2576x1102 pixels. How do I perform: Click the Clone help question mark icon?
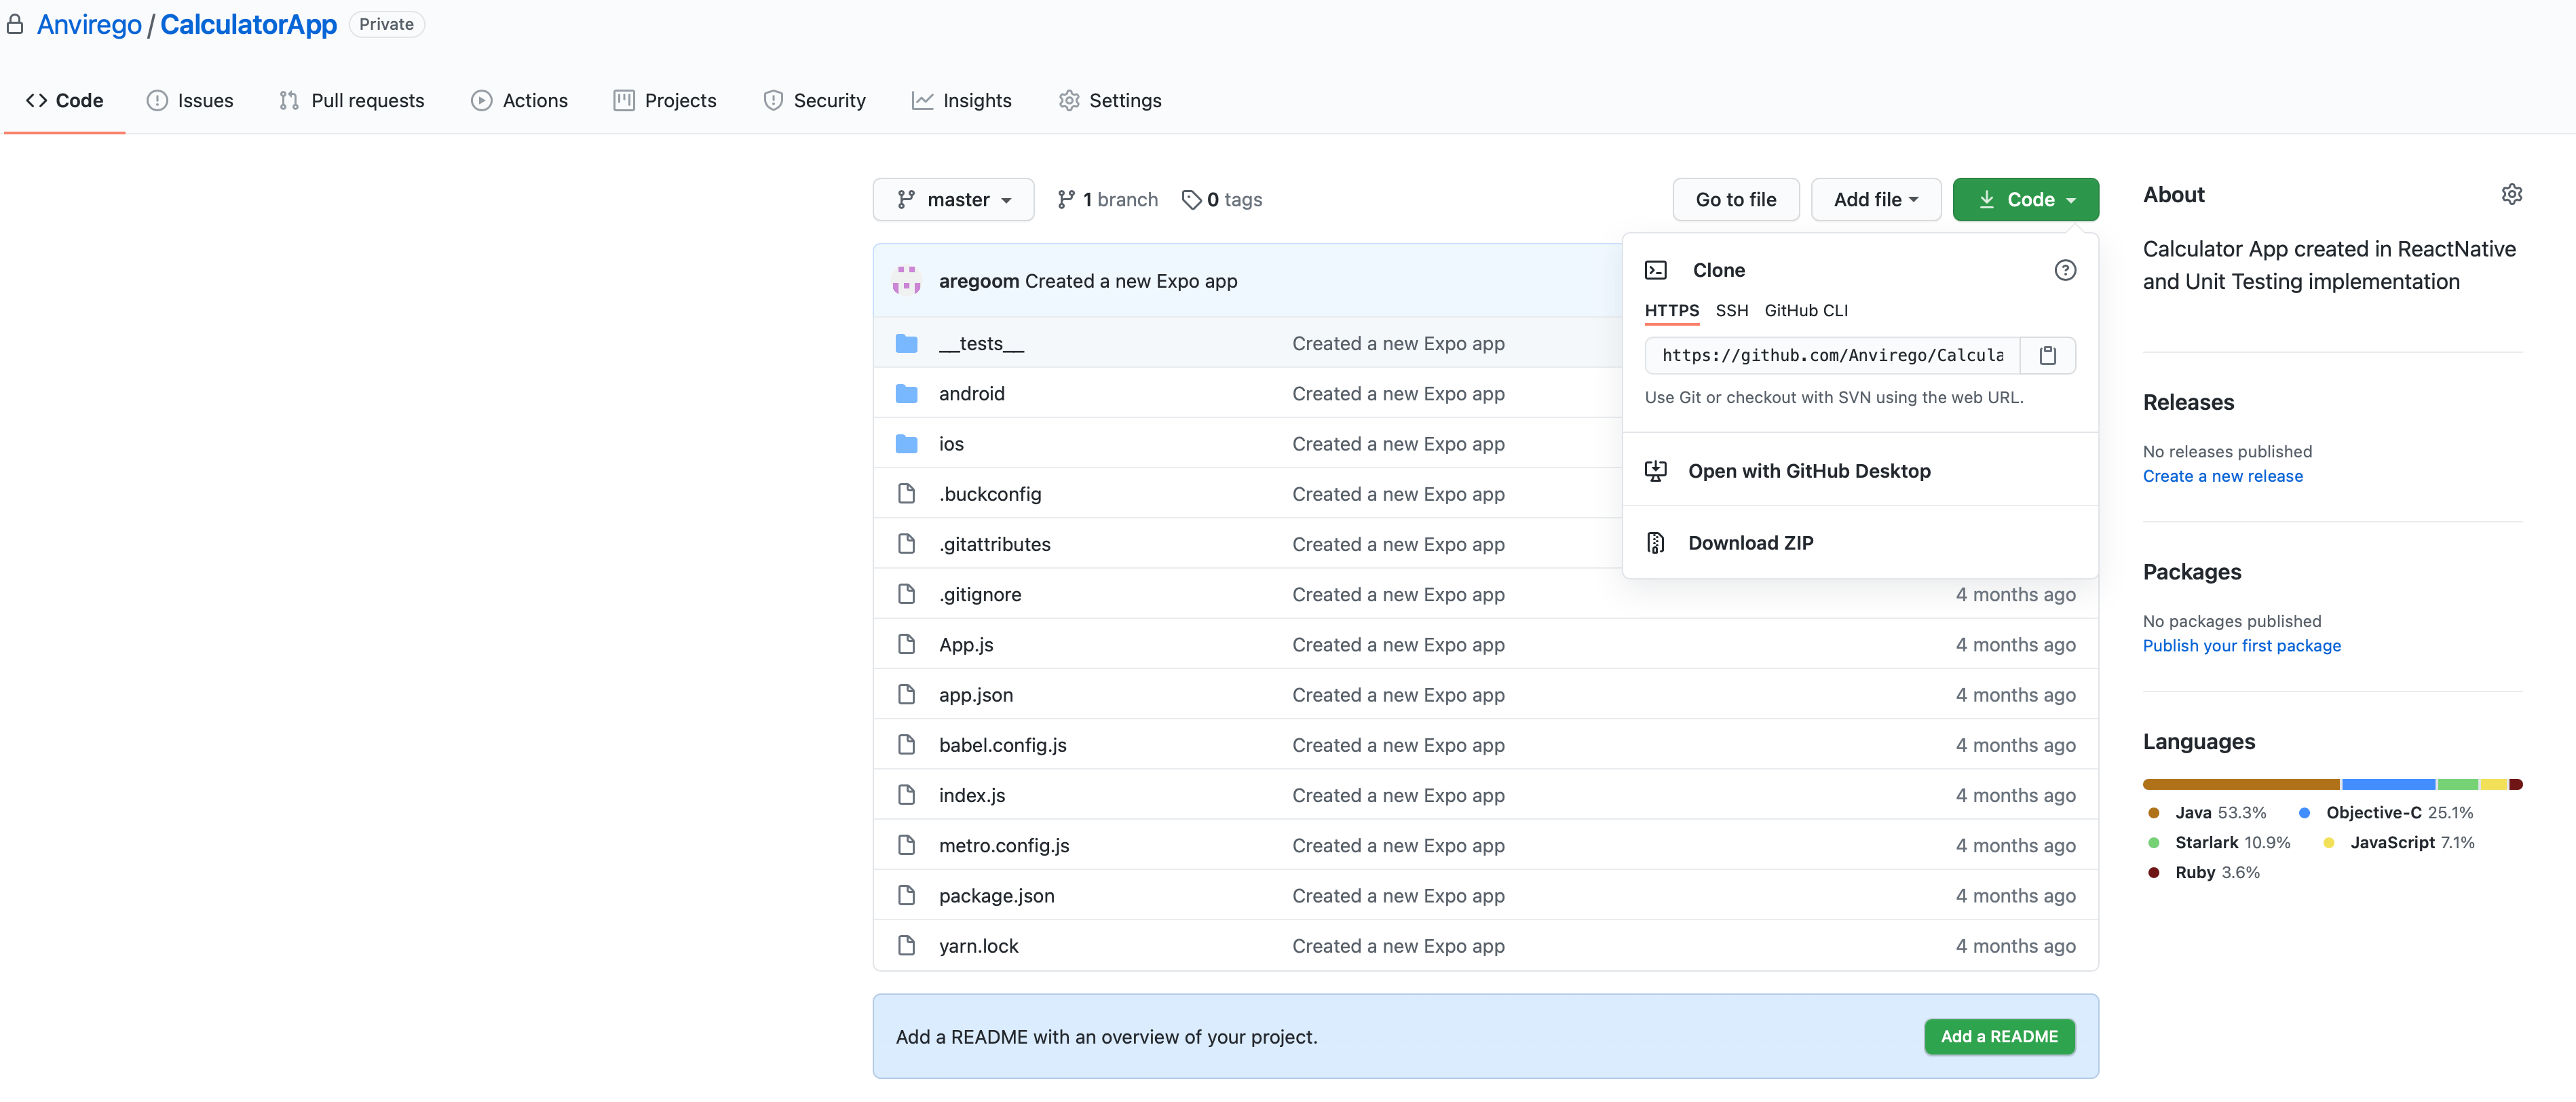pyautogui.click(x=2064, y=270)
